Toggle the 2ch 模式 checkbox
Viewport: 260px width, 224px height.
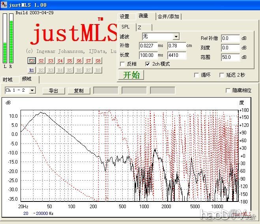tap(148, 64)
